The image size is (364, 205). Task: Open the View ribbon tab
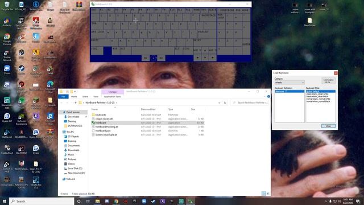click(96, 96)
